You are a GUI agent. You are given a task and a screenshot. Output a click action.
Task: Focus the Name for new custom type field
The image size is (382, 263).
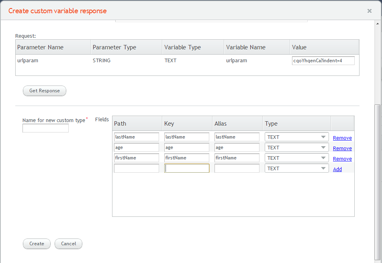coord(45,128)
